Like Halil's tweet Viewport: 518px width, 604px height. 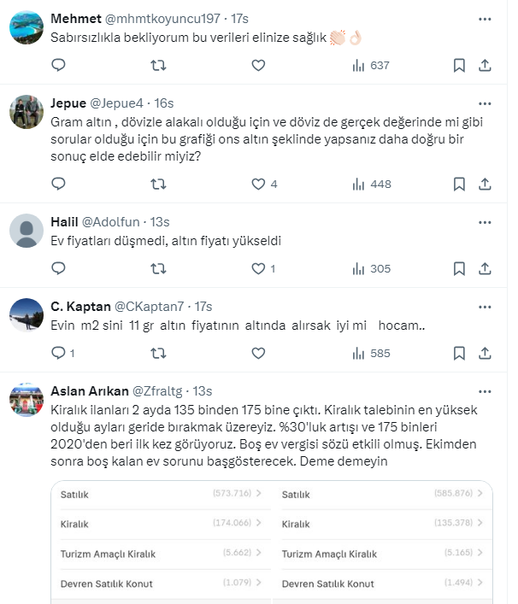pyautogui.click(x=259, y=268)
